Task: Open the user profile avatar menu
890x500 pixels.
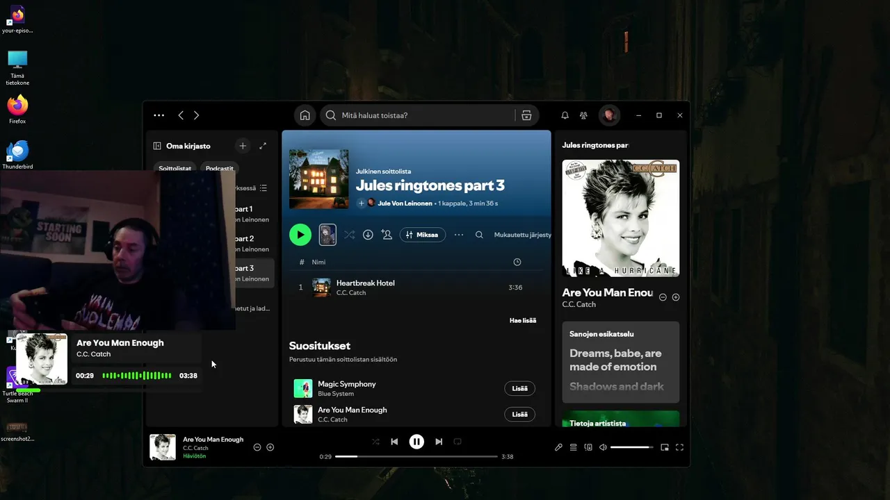Action: coord(609,115)
